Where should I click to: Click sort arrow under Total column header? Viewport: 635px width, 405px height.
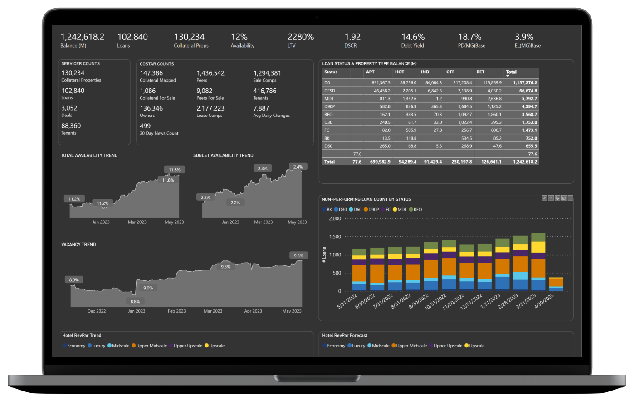click(508, 76)
